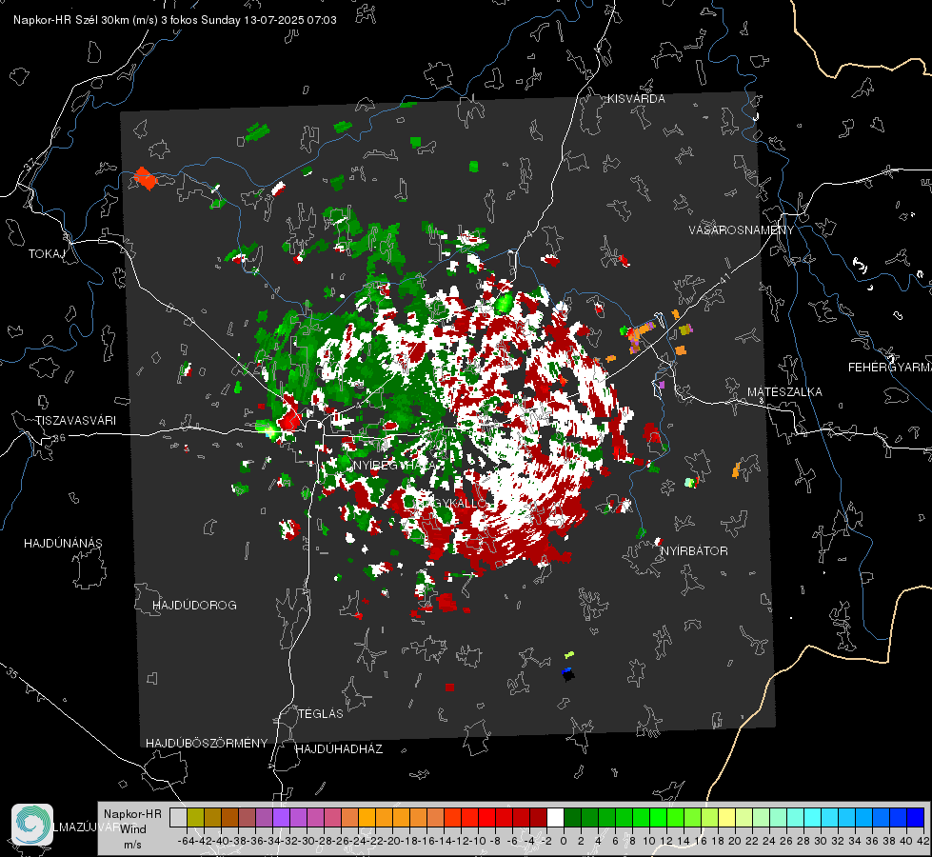Click the -64 value on the legend scale

[x=187, y=841]
